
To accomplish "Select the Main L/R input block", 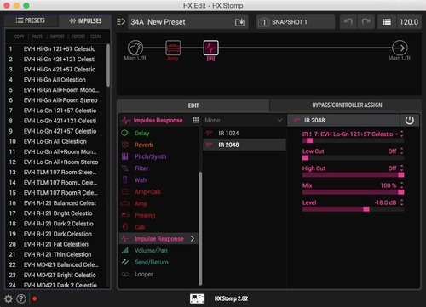I will click(x=135, y=48).
